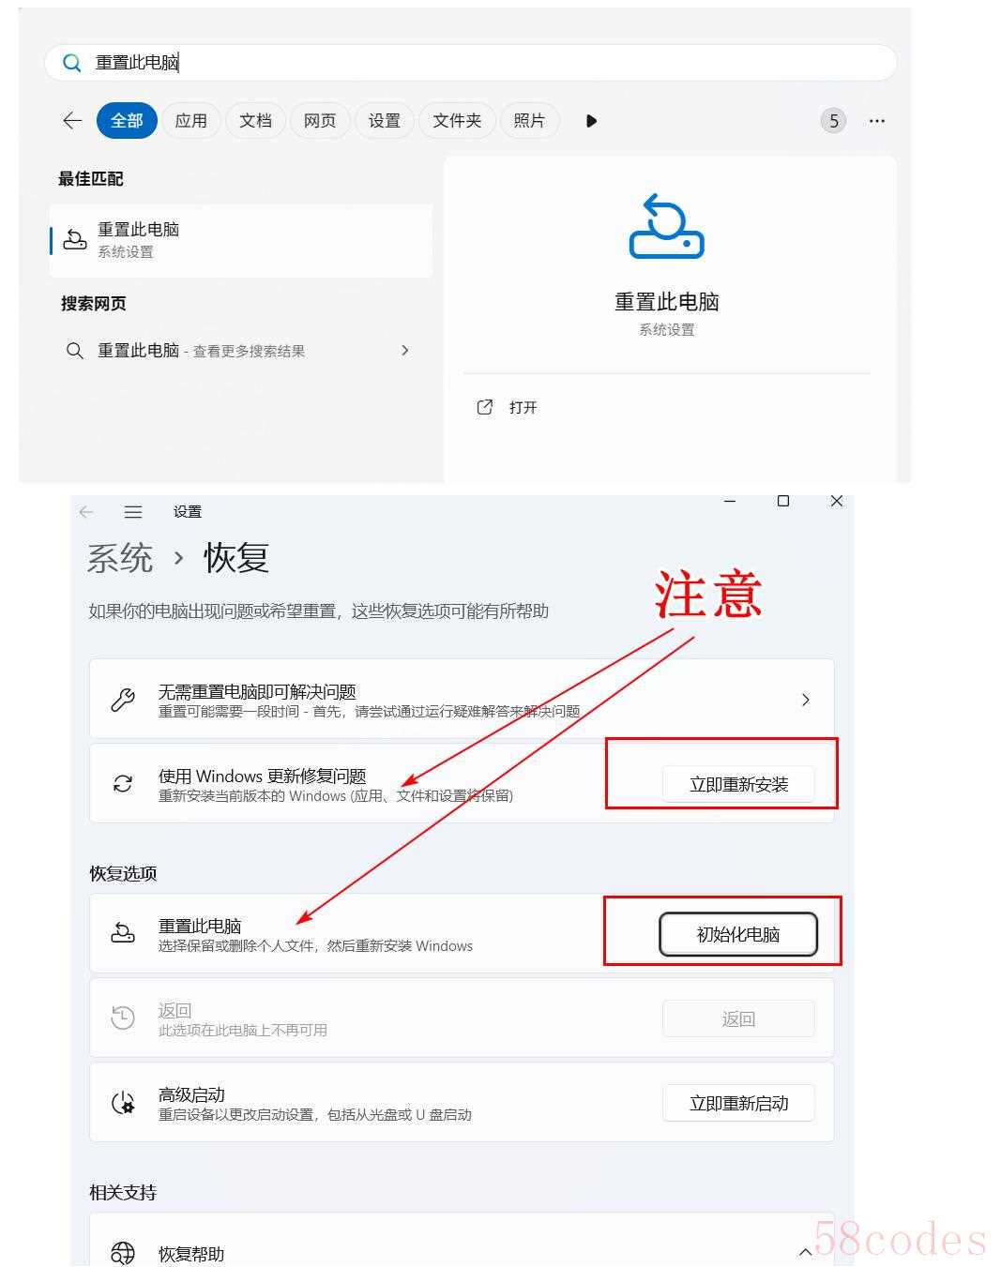Screen dimensions: 1001x1267
Task: Open the 重置此电脑 web search suggestion
Action: (241, 351)
